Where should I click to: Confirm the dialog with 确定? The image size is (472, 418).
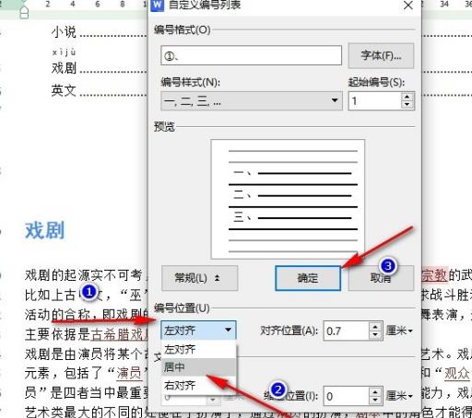coord(308,278)
